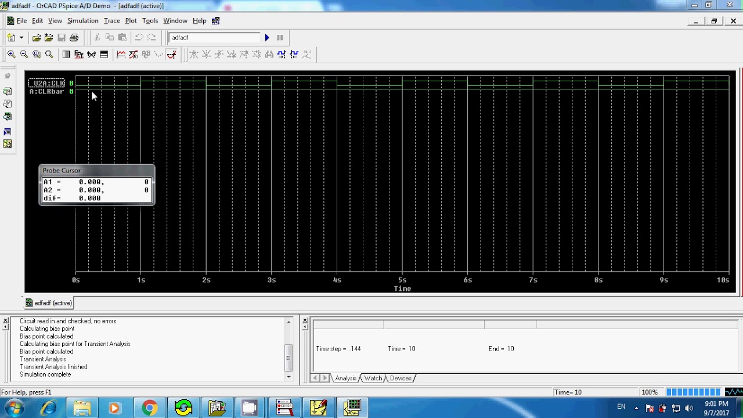
Task: Click the yellow map icon in left sidebar
Action: pyautogui.click(x=8, y=143)
